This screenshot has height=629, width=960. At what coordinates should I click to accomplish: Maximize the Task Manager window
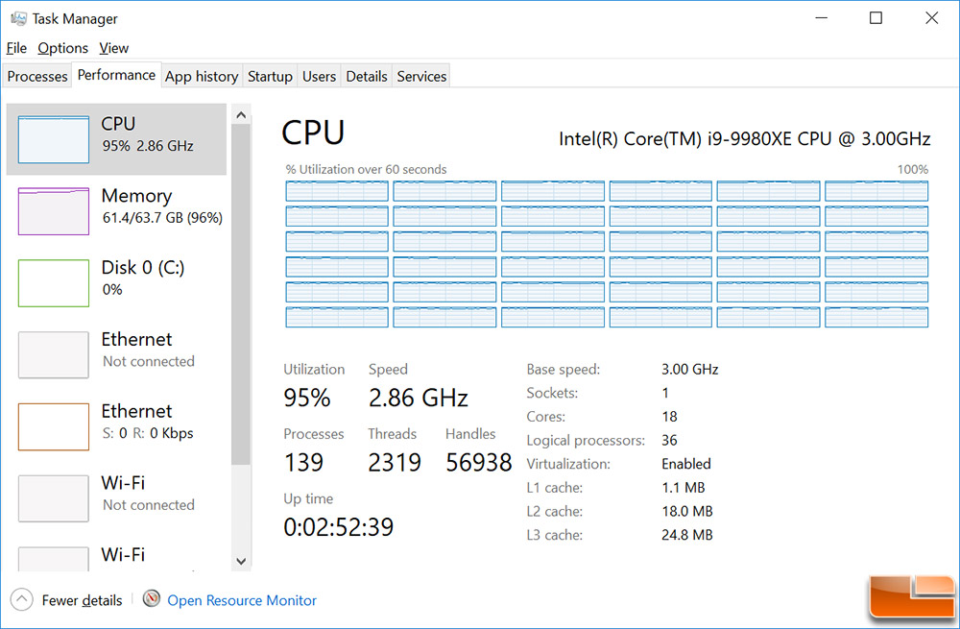(876, 18)
